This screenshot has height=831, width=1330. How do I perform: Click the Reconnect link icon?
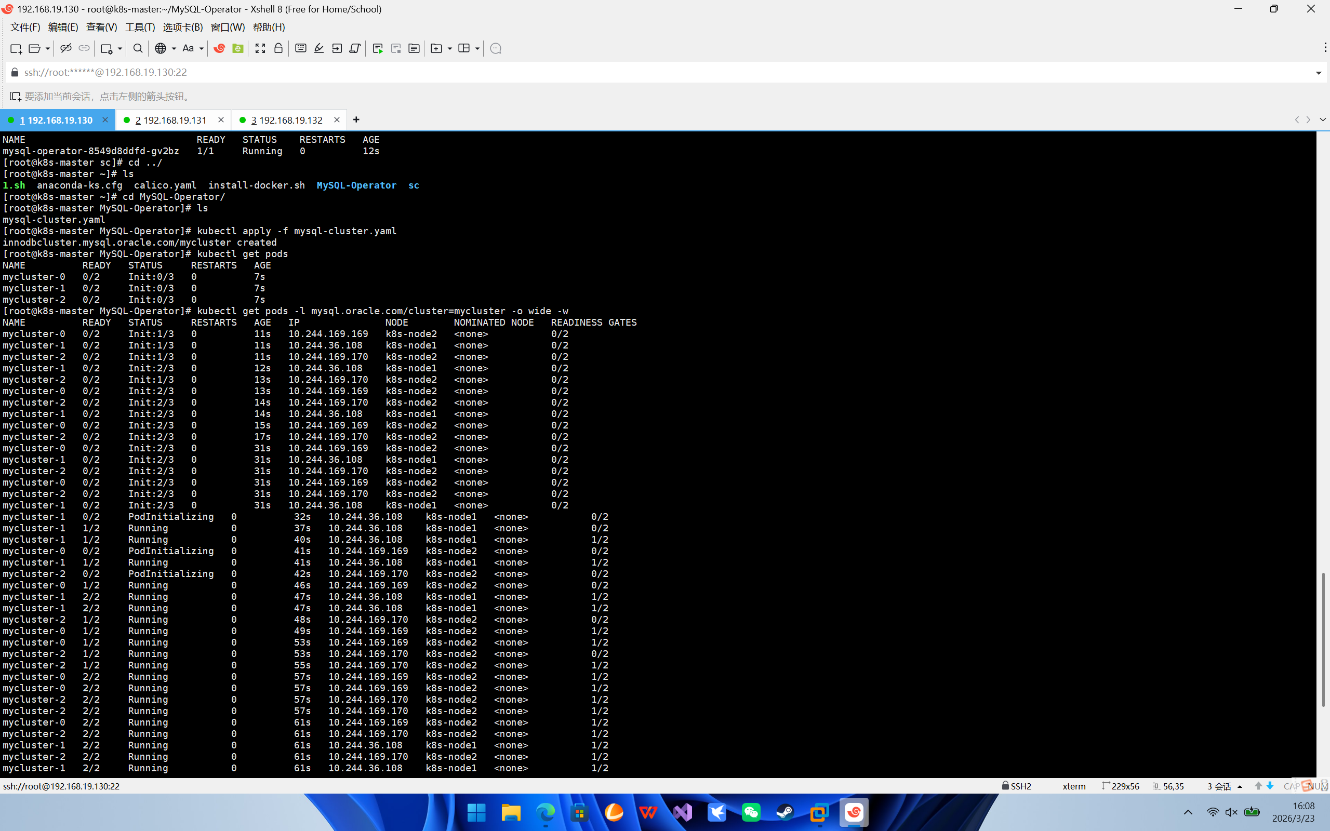84,48
